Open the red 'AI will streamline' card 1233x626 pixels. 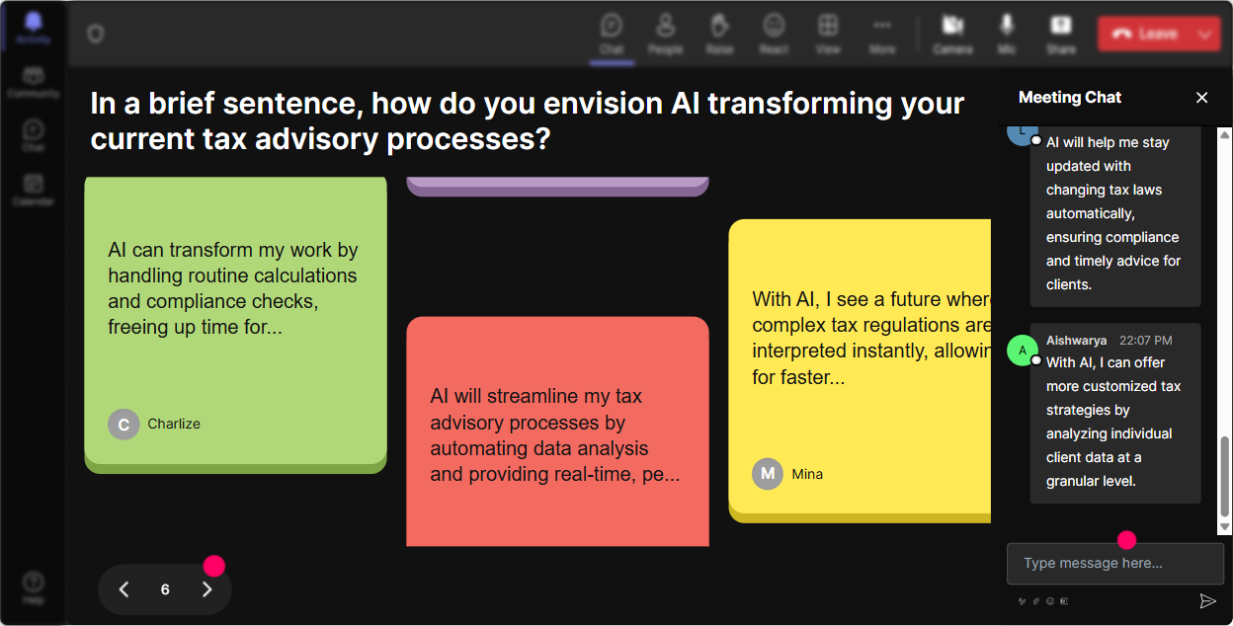557,431
